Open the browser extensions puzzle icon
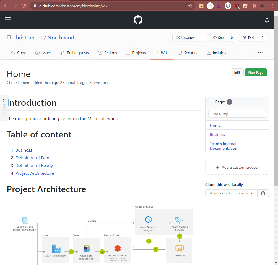278x265 pixels. coord(254,6)
